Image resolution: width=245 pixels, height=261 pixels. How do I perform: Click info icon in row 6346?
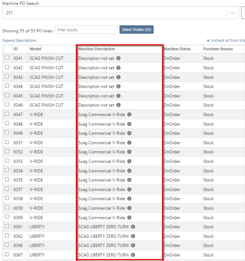pyautogui.click(x=118, y=105)
